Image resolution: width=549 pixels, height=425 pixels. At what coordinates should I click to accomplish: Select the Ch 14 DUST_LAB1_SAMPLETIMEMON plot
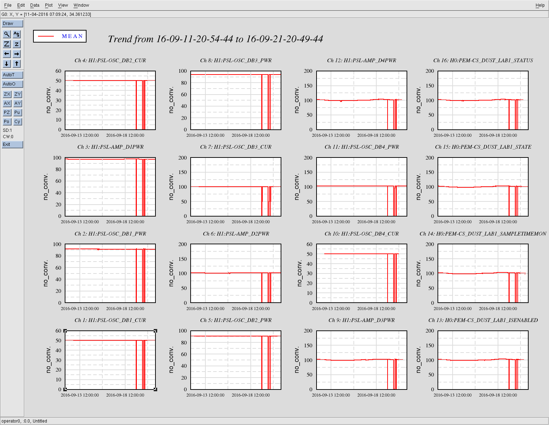[483, 273]
